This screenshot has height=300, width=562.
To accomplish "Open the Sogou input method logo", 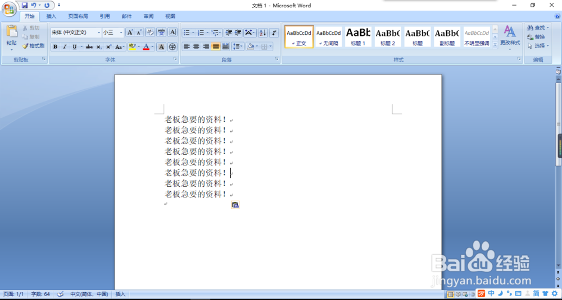I will click(482, 294).
